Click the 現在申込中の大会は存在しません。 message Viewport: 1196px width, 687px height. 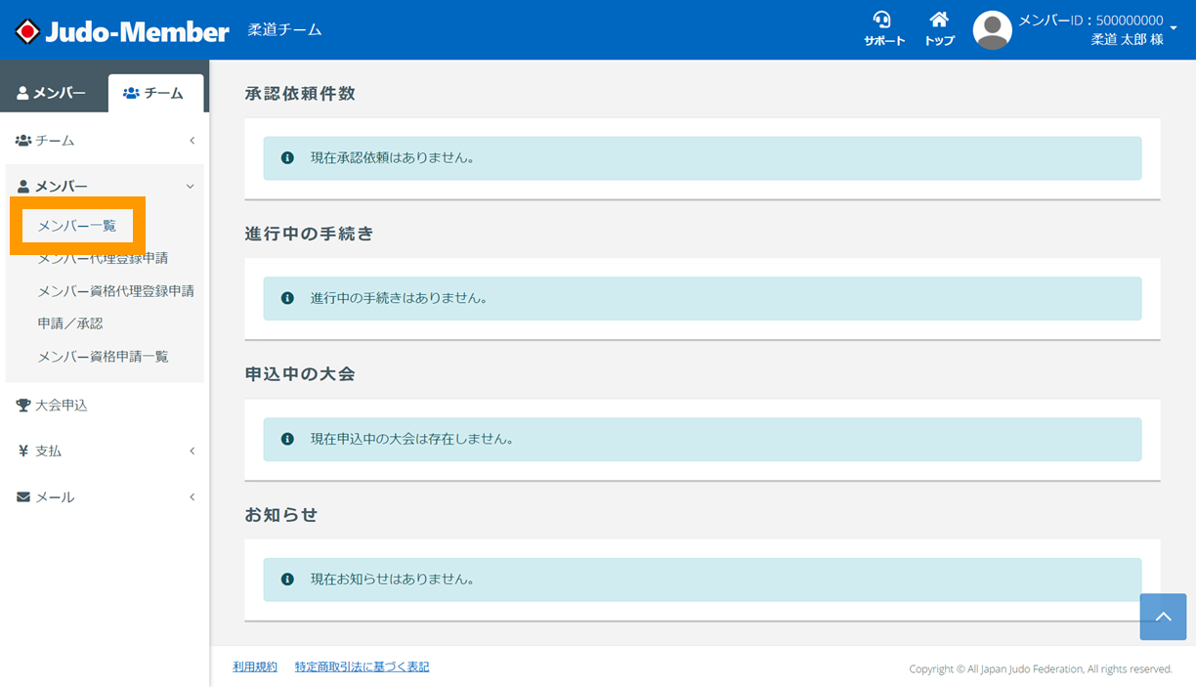pyautogui.click(x=412, y=439)
